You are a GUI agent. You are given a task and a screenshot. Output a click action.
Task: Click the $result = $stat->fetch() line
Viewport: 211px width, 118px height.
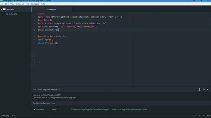53,36
